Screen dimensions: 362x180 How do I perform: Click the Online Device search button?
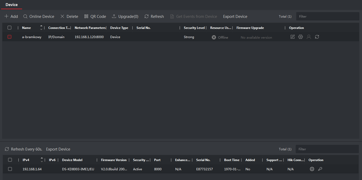[x=39, y=17]
